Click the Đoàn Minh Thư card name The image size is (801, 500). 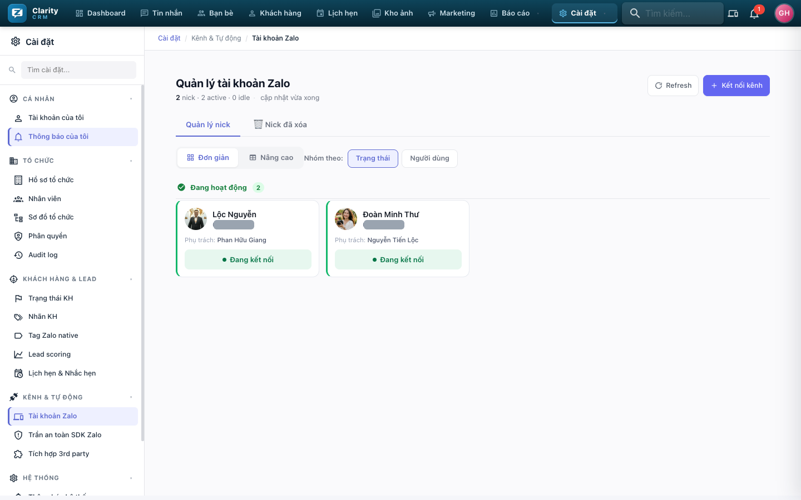point(390,214)
